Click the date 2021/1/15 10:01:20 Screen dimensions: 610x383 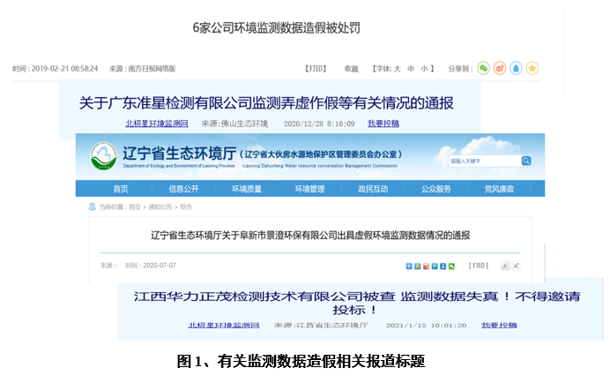[426, 325]
